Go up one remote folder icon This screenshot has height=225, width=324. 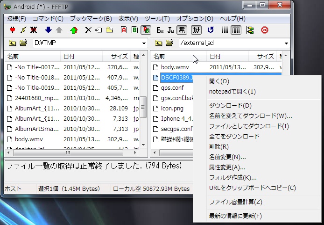pos(158,43)
